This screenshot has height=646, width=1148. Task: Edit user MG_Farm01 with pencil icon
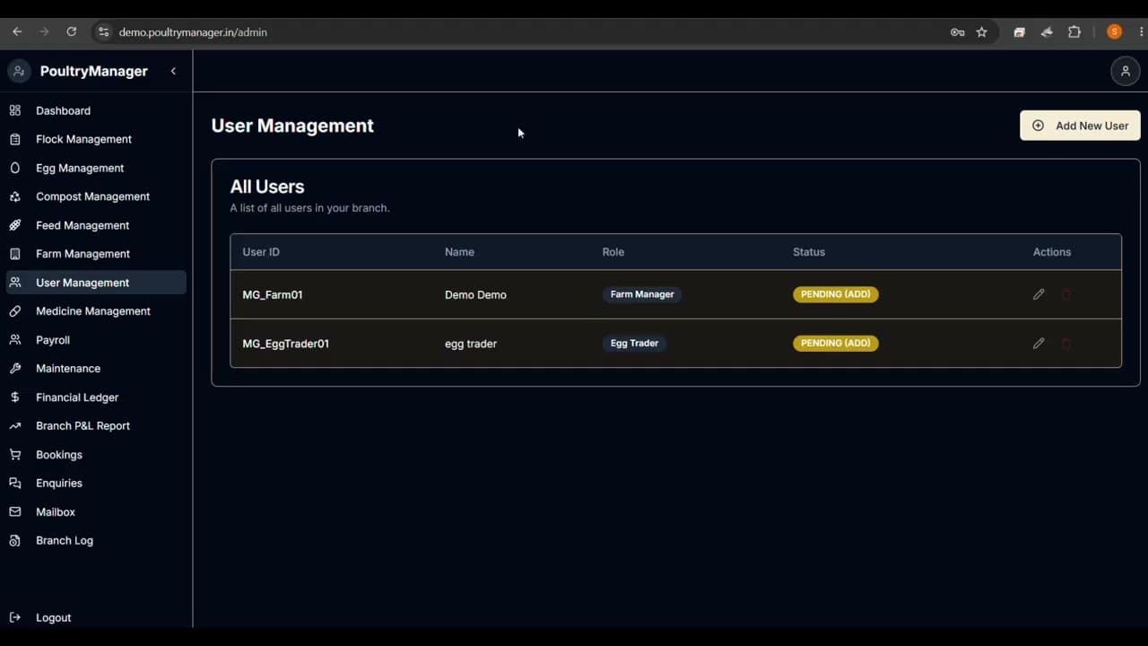(1039, 294)
